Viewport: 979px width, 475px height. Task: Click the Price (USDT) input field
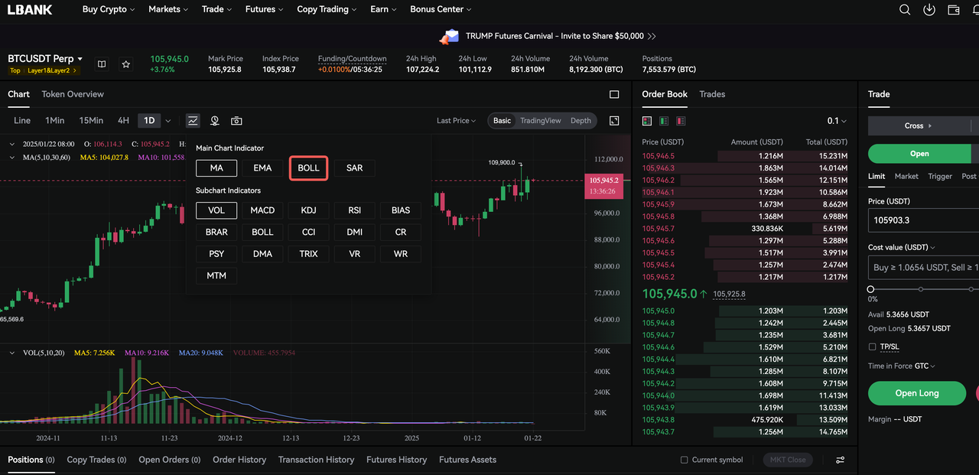tap(922, 220)
